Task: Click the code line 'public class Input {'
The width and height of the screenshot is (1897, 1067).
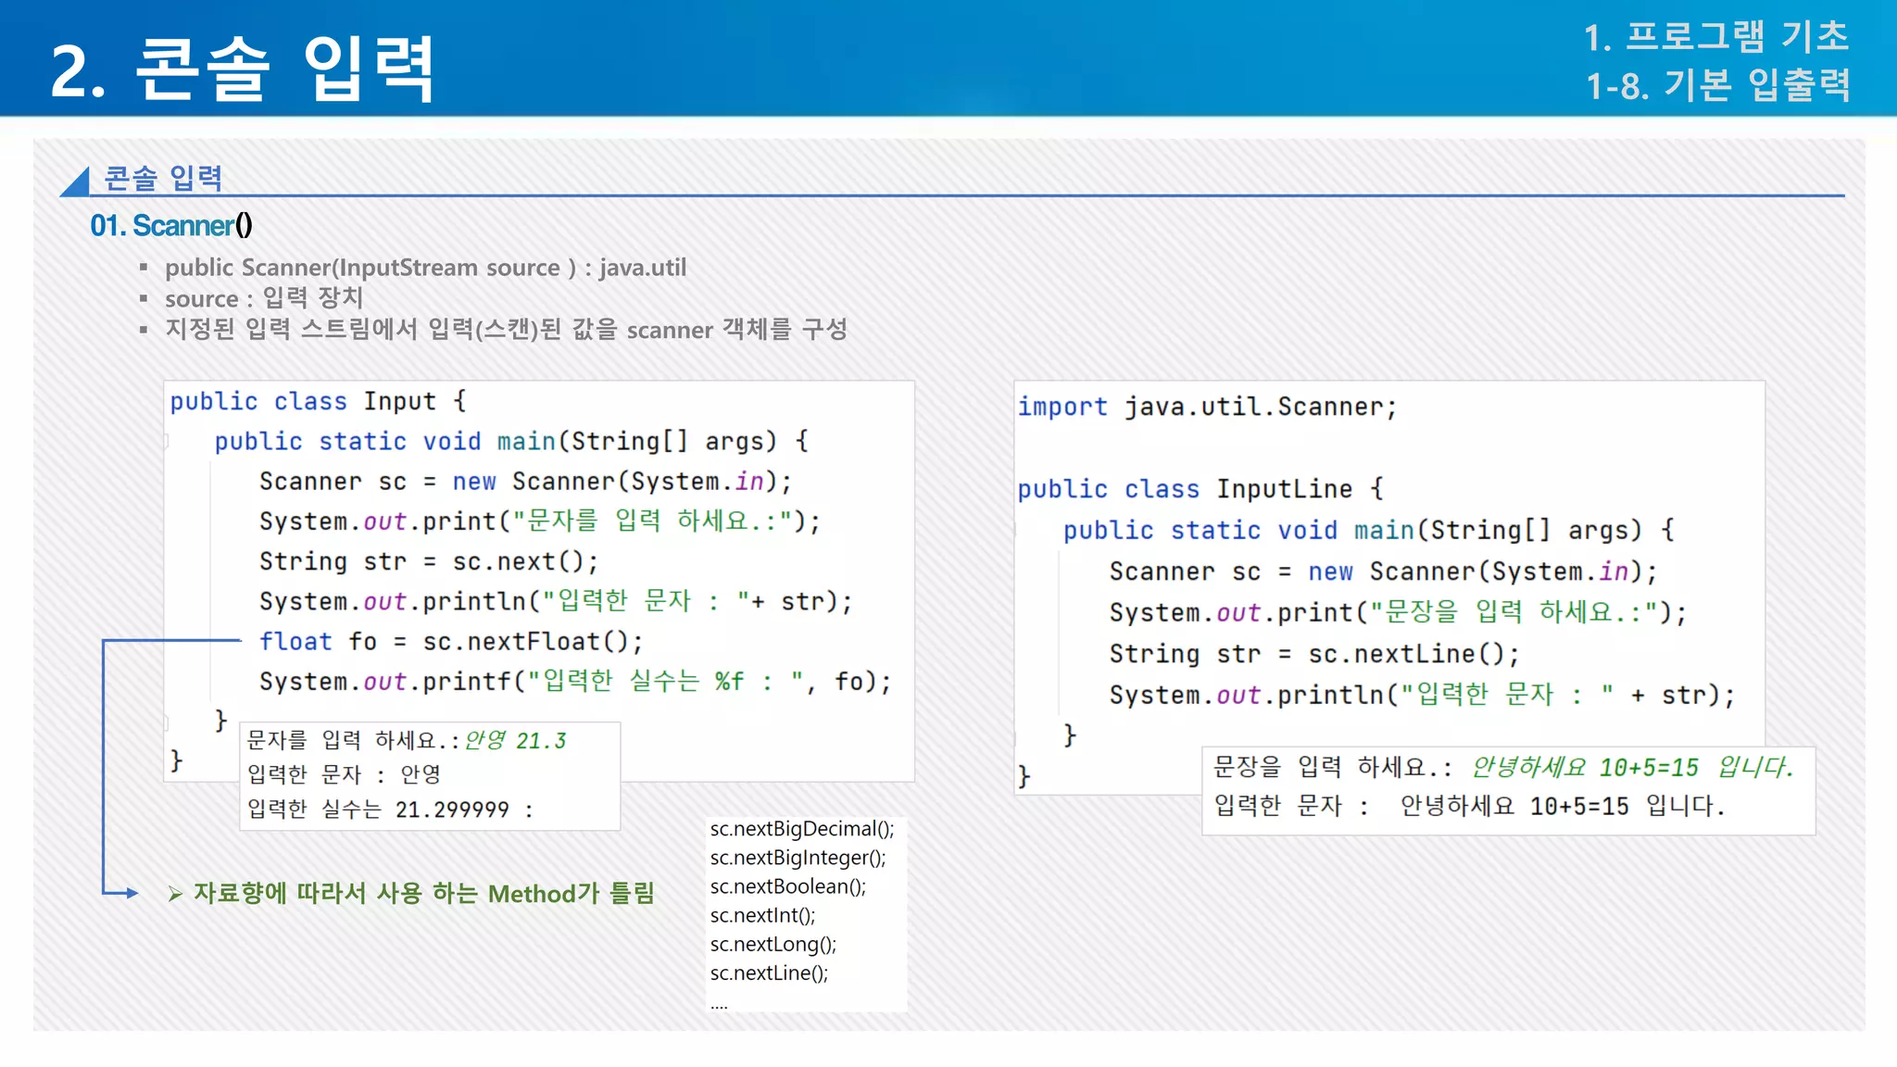Action: pyautogui.click(x=318, y=401)
